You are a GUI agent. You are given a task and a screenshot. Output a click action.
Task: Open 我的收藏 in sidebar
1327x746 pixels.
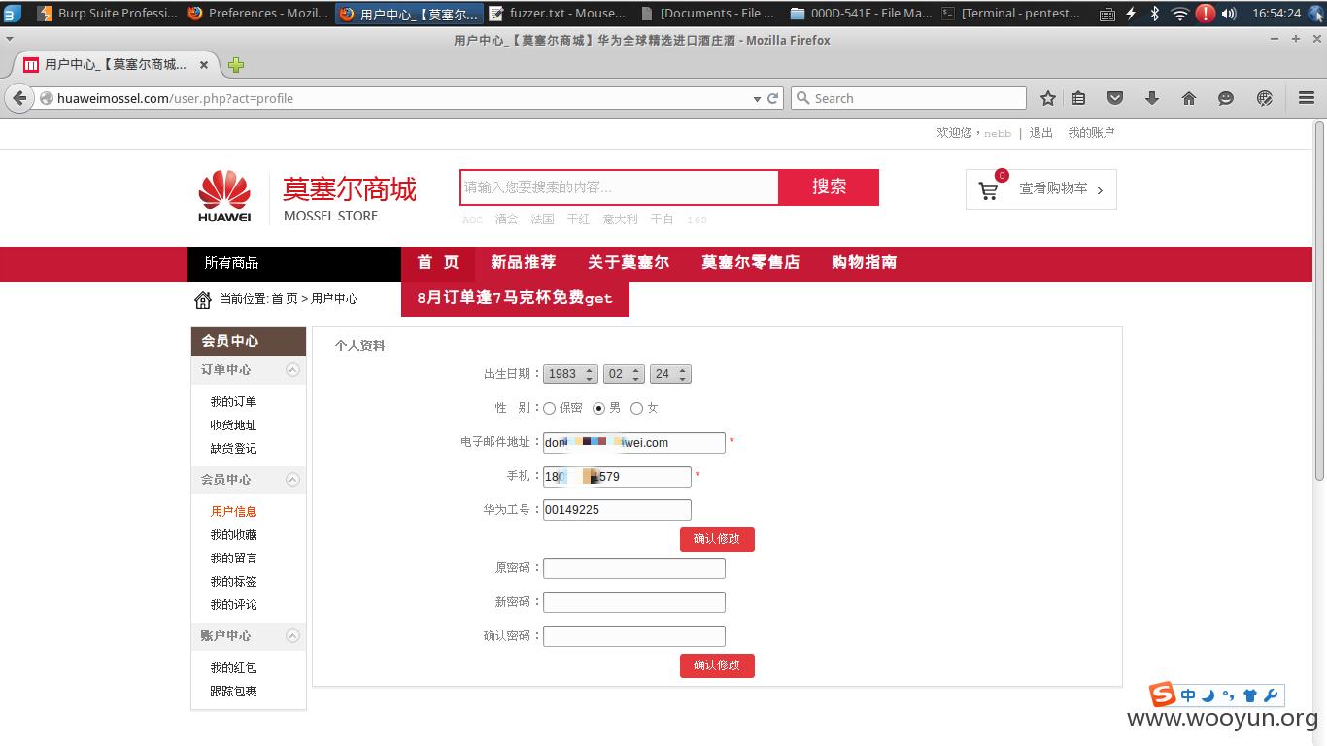tap(234, 535)
